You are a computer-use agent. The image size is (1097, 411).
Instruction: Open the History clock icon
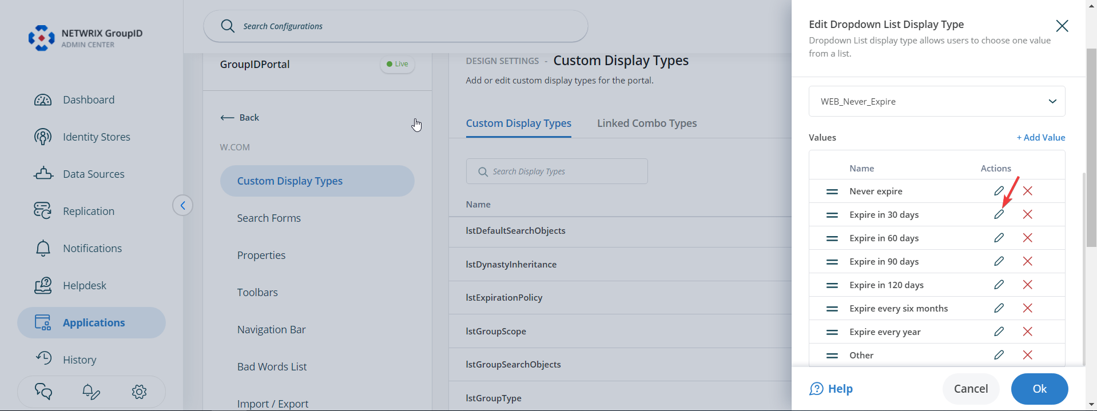tap(43, 358)
